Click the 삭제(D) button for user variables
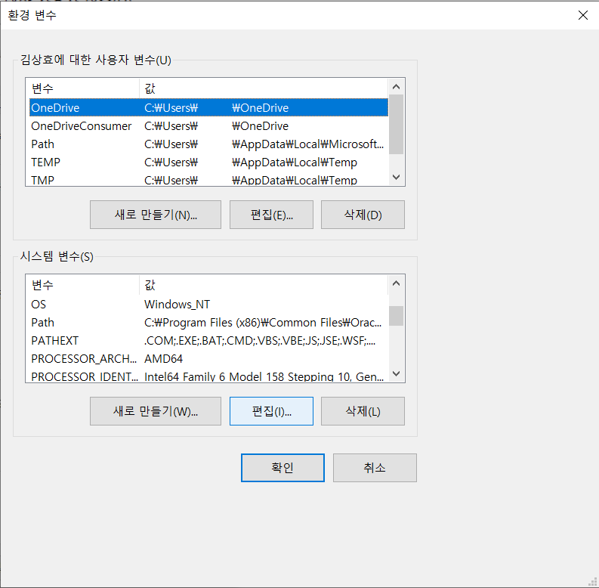599x588 pixels. point(363,215)
